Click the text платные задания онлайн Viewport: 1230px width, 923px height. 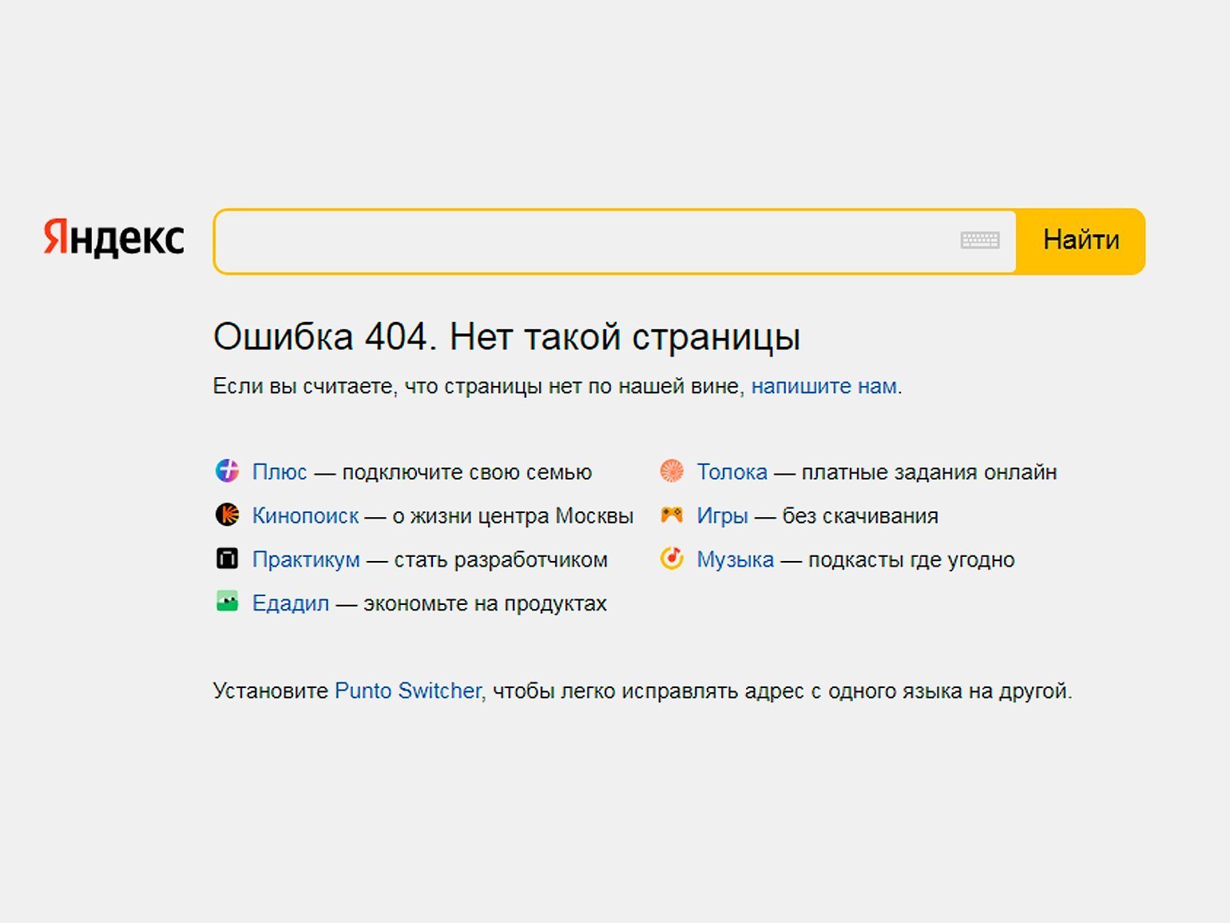[x=929, y=471]
